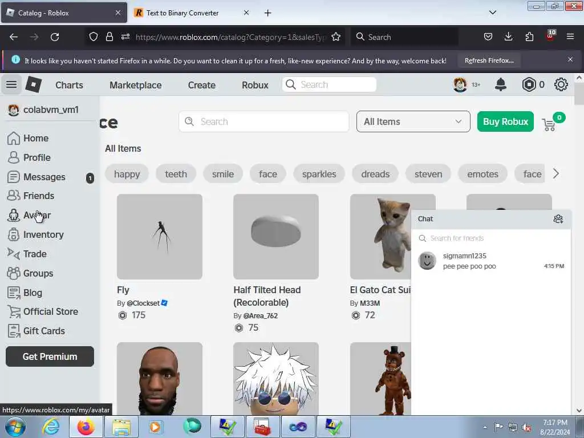Click the Robux balance icon
The width and height of the screenshot is (584, 438).
(529, 84)
